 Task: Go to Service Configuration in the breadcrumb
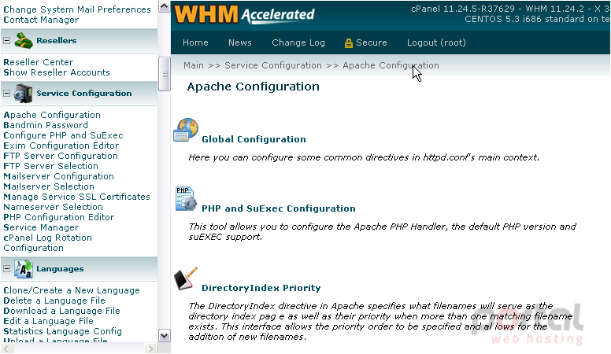point(273,65)
